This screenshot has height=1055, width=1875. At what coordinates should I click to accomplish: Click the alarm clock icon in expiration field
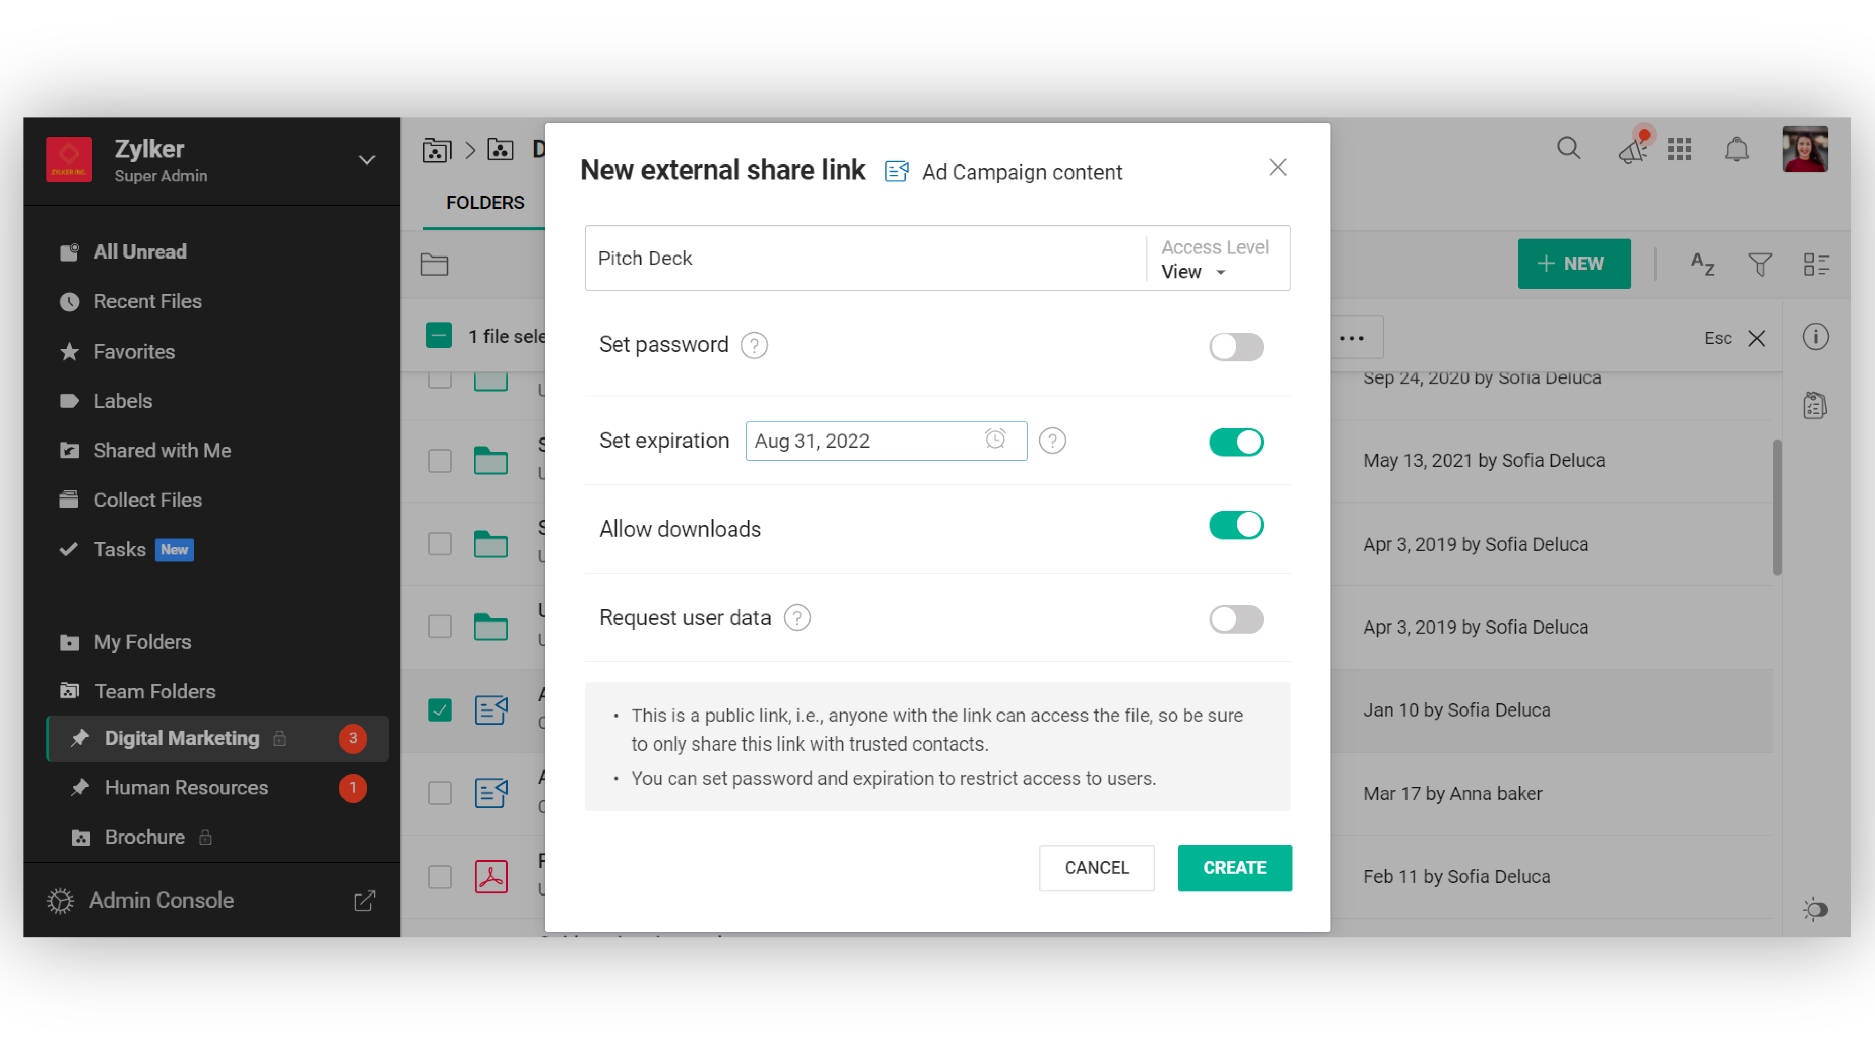995,441
